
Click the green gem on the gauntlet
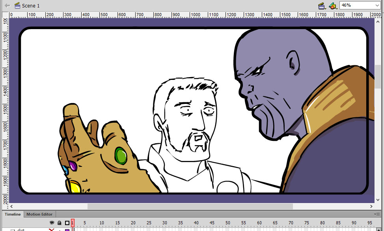(121, 156)
